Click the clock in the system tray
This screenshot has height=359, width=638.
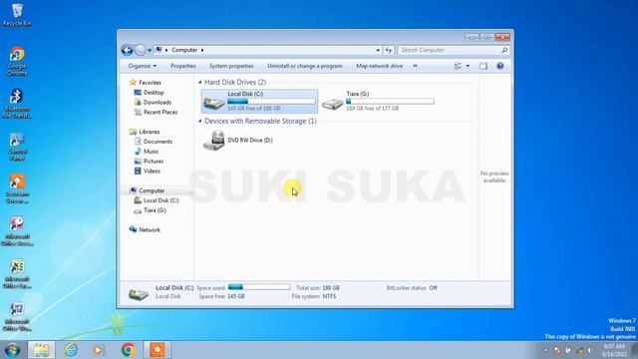click(614, 350)
